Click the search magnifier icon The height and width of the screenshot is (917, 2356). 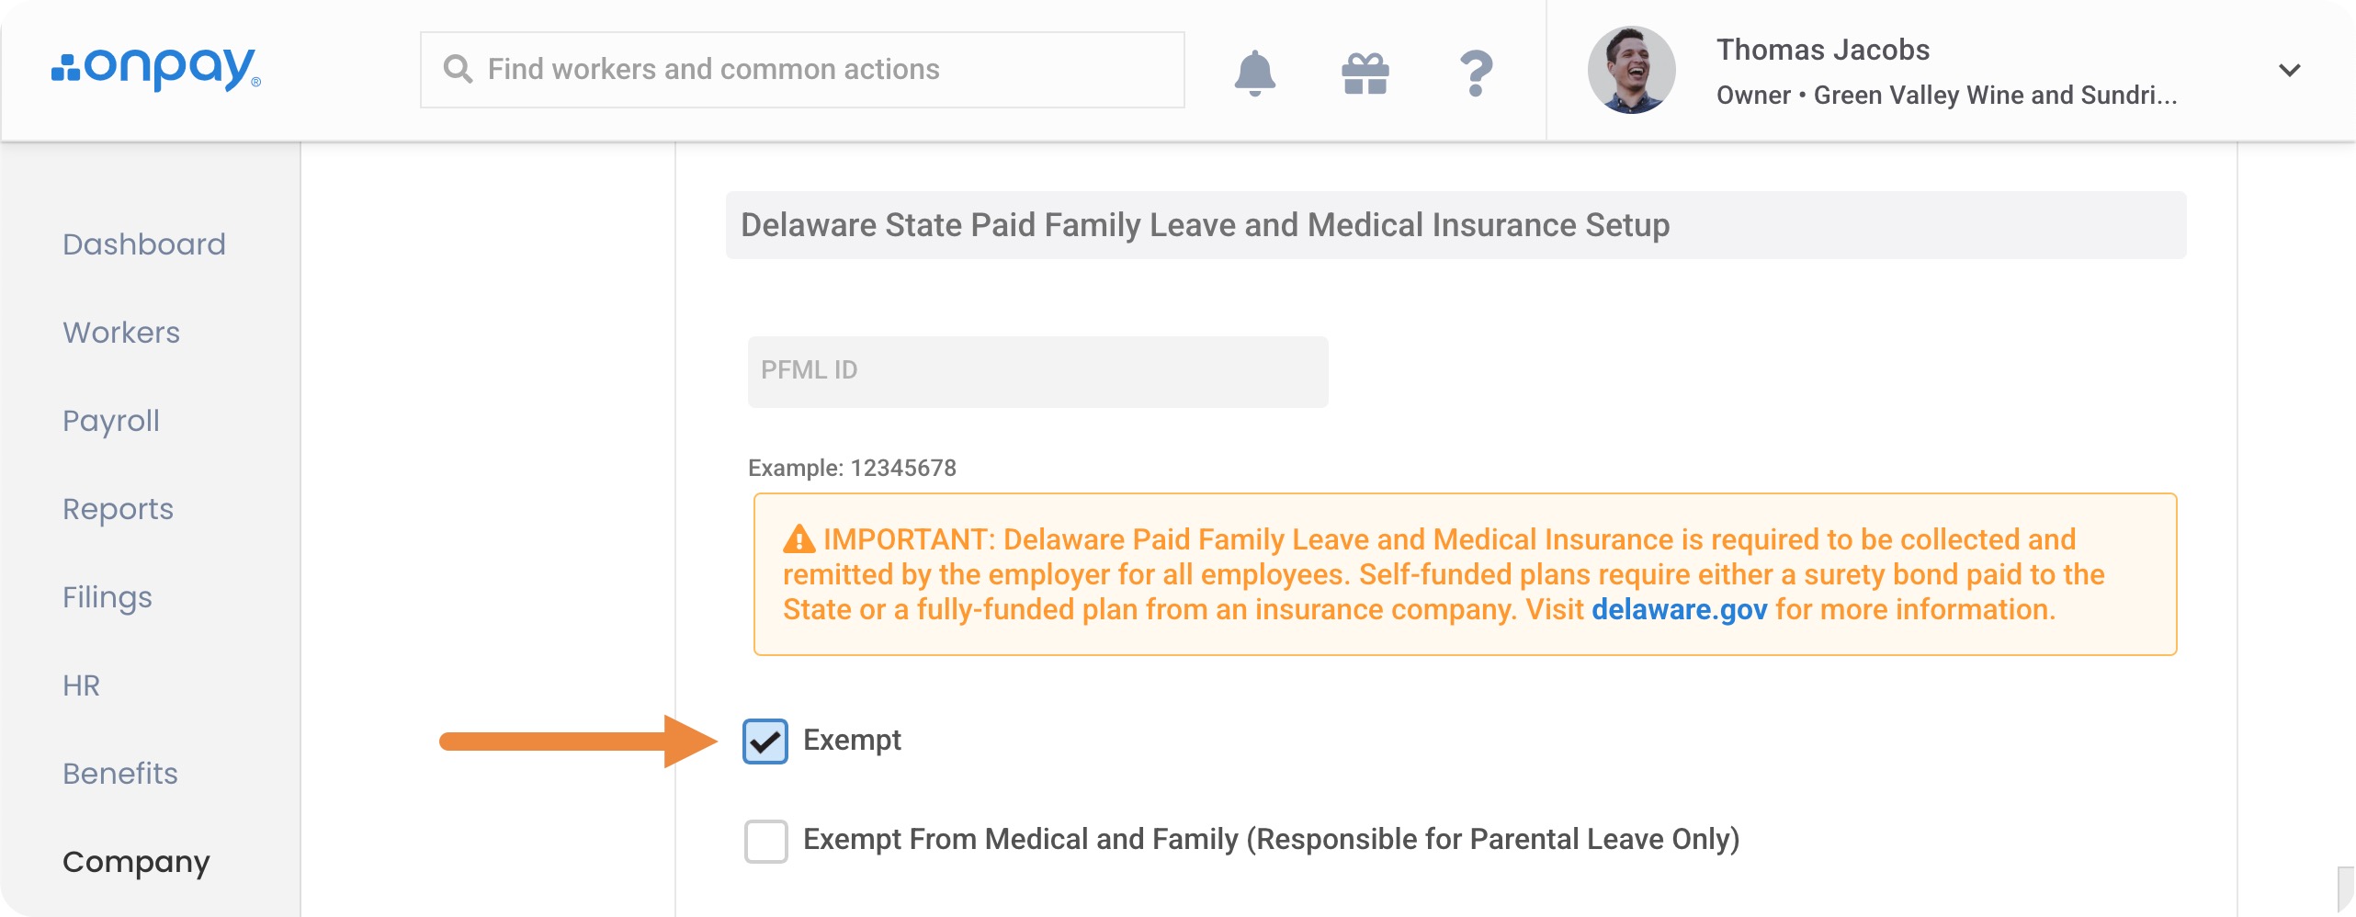458,69
